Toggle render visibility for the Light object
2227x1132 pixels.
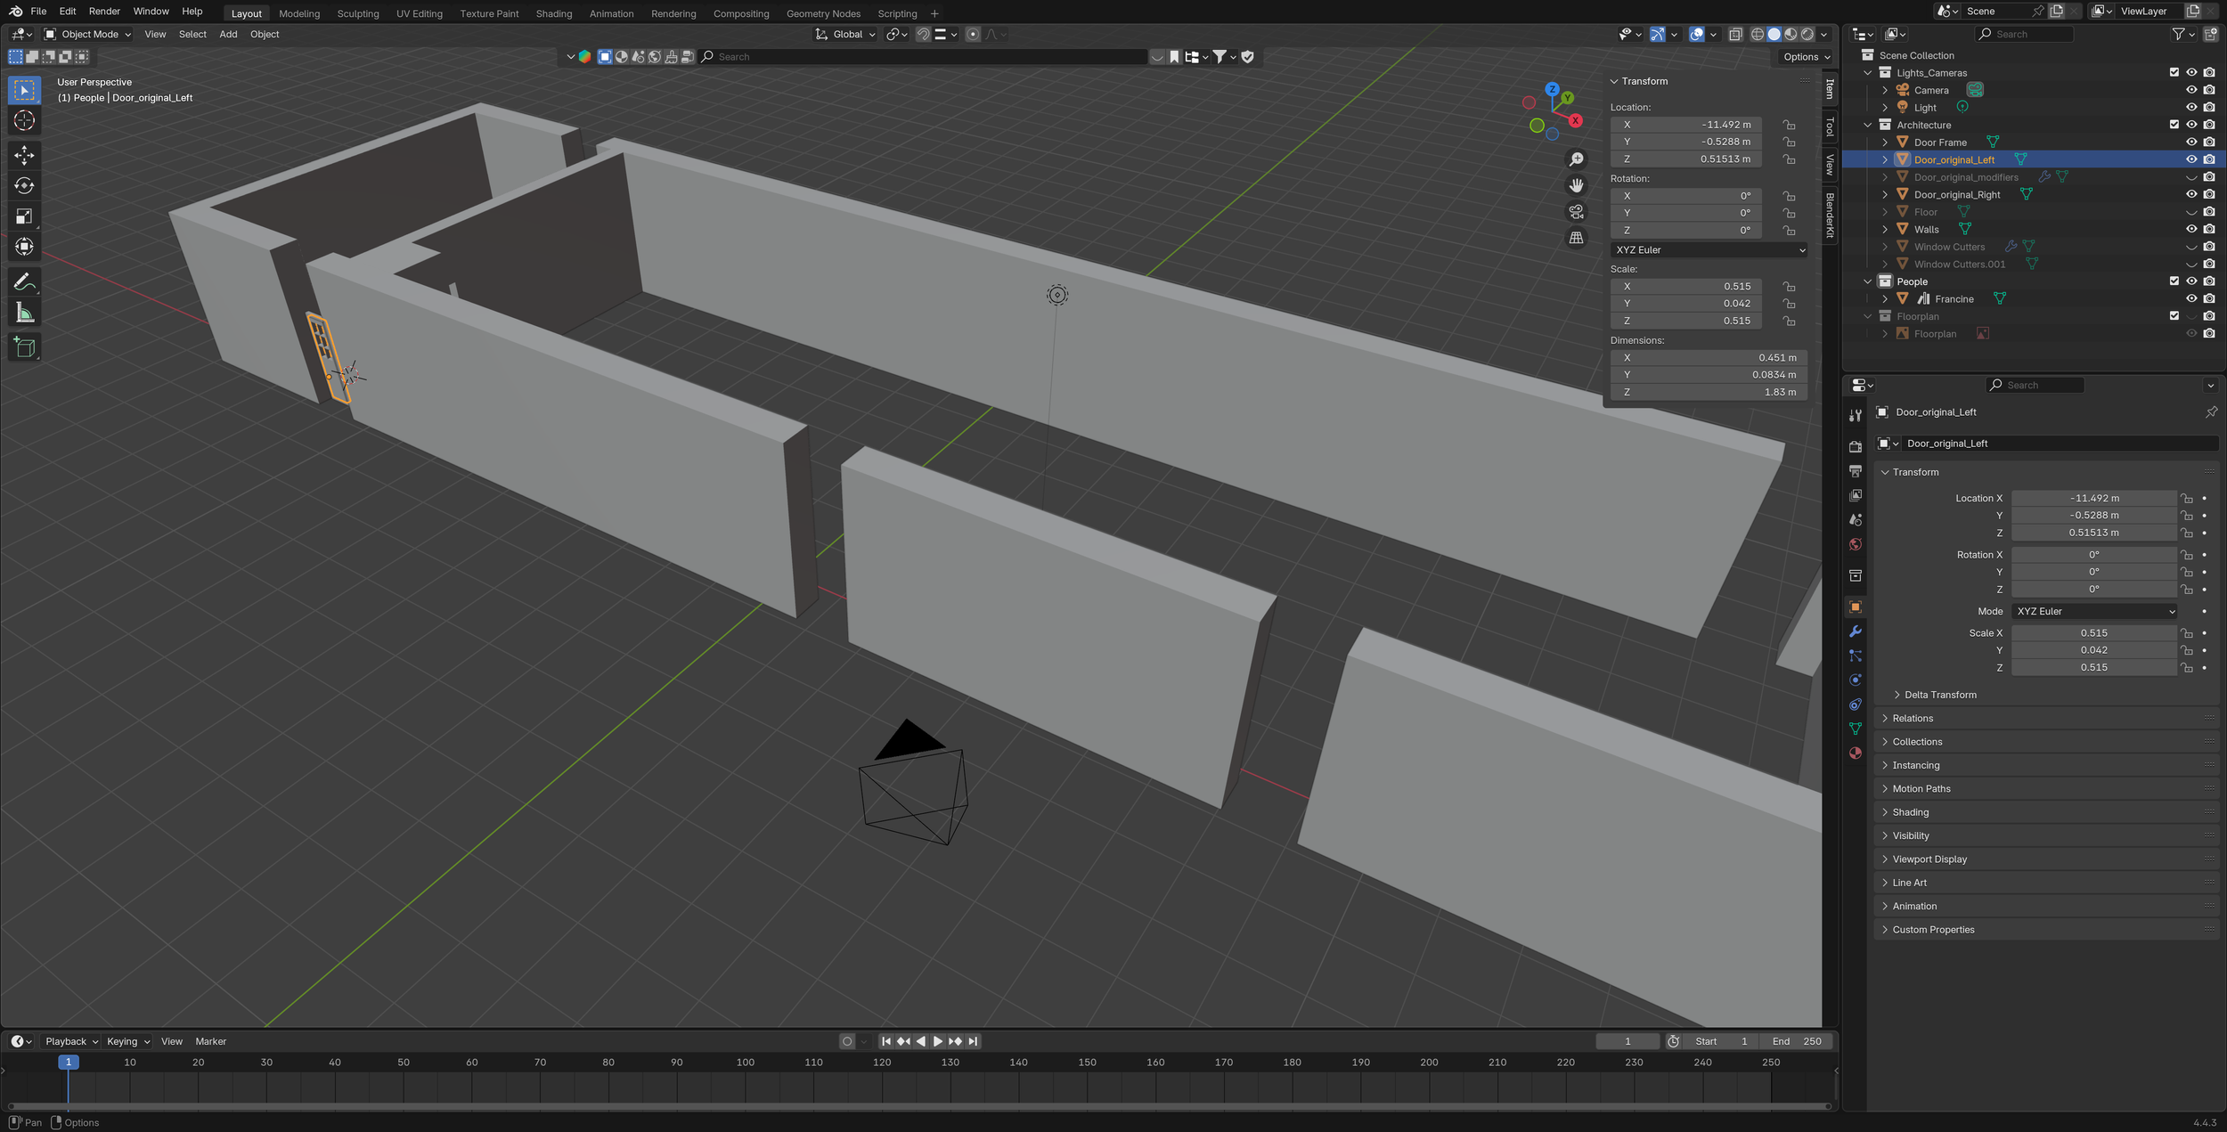pyautogui.click(x=2209, y=107)
